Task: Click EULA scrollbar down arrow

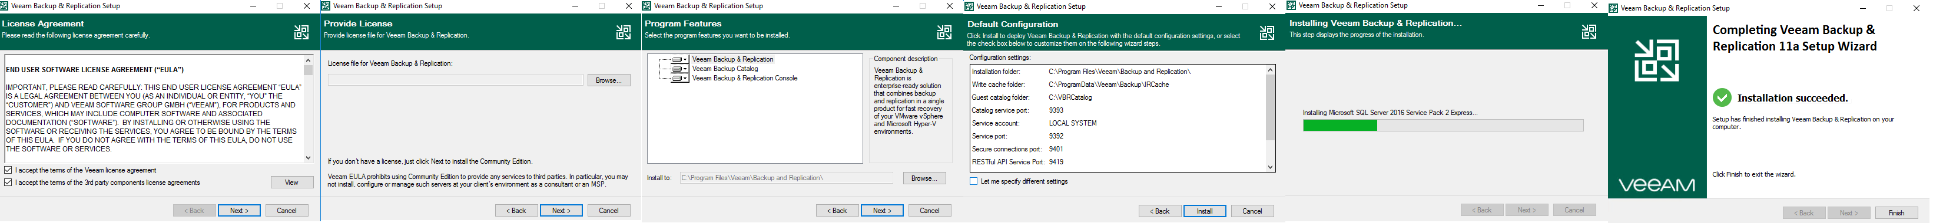Action: 308,158
